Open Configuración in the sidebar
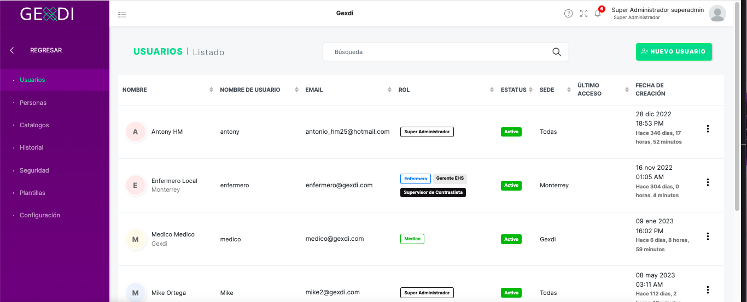 coord(39,215)
